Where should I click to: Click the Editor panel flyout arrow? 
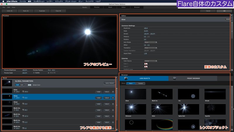coord(232,15)
